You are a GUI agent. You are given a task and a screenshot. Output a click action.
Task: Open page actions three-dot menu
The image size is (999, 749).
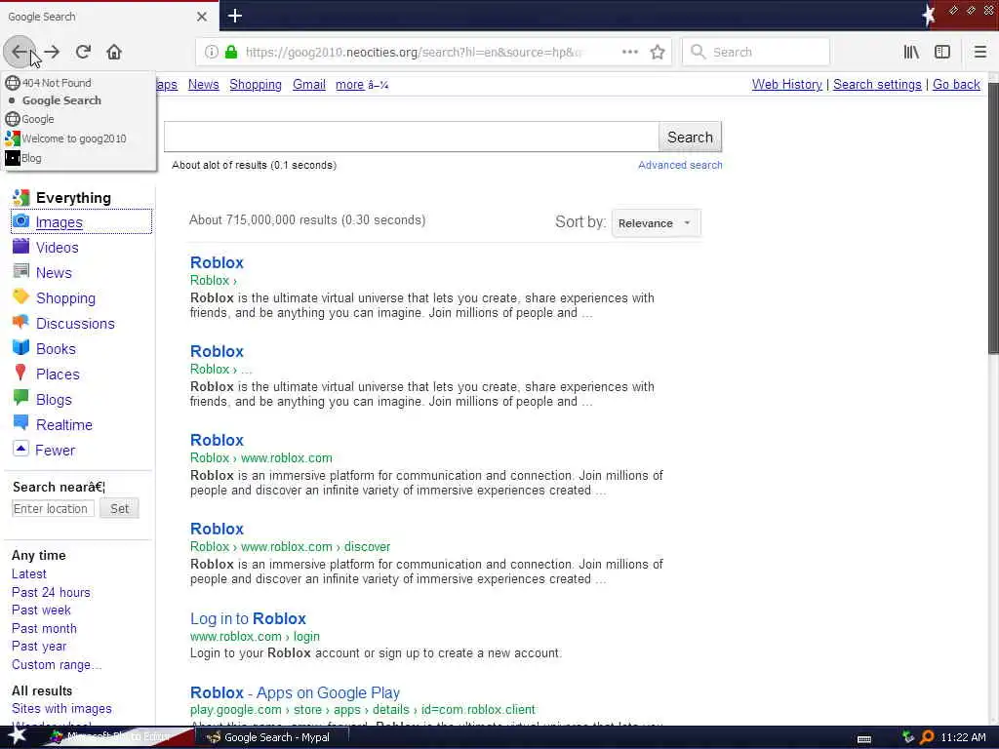point(630,53)
